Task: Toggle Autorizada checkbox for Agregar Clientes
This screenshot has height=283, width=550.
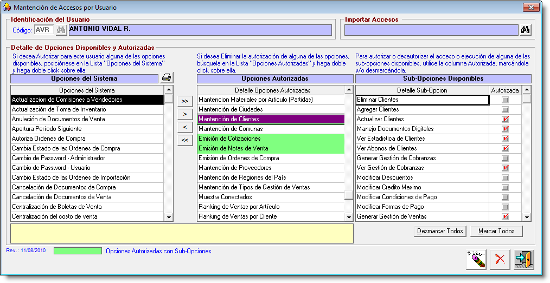Action: (x=505, y=109)
